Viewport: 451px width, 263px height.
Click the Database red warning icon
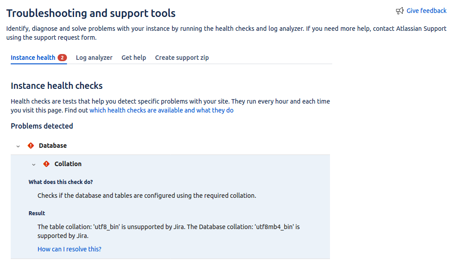pos(31,146)
